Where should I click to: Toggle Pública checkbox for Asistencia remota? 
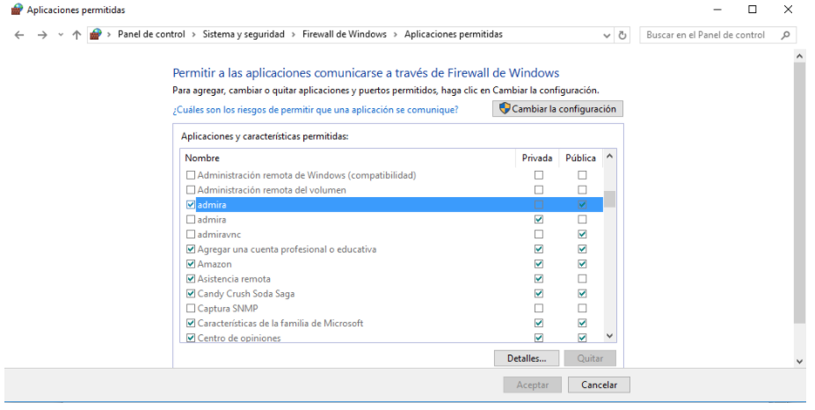[x=582, y=279]
